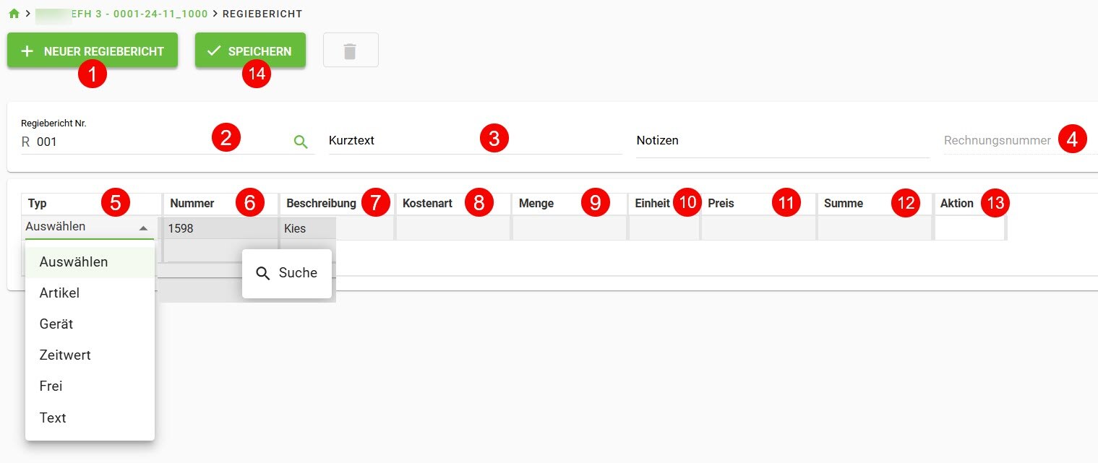
Task: Click the Beschreibung cell containing Kies
Action: [x=307, y=228]
